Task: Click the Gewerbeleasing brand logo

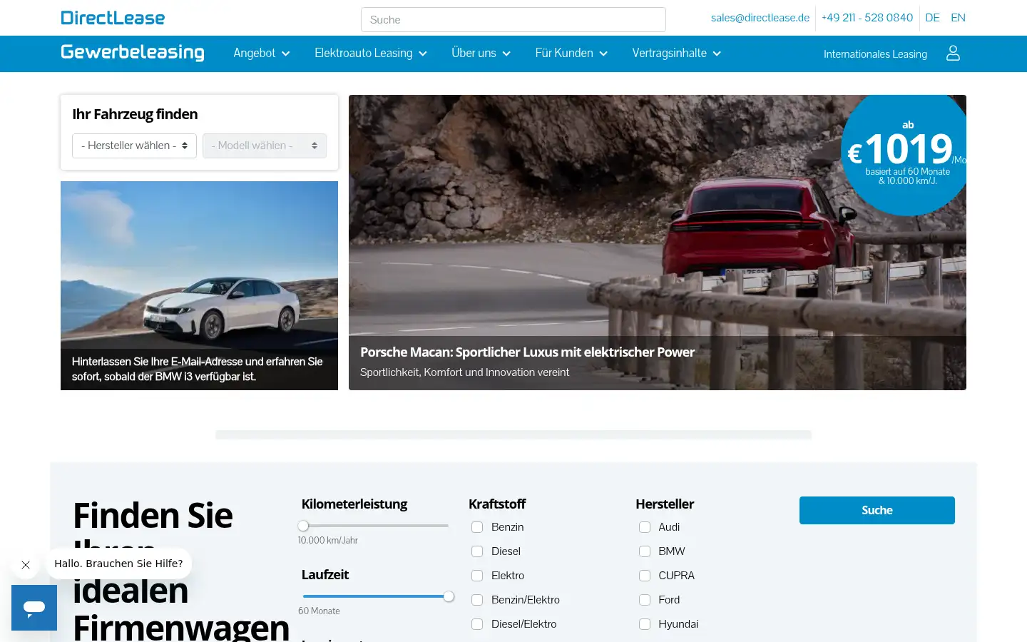Action: 133,53
